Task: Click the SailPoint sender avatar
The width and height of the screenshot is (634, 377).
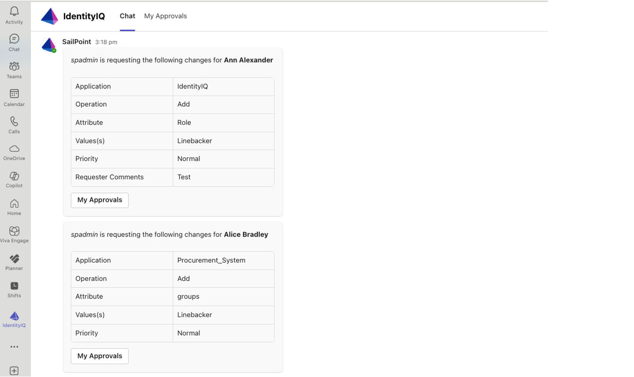Action: click(48, 45)
